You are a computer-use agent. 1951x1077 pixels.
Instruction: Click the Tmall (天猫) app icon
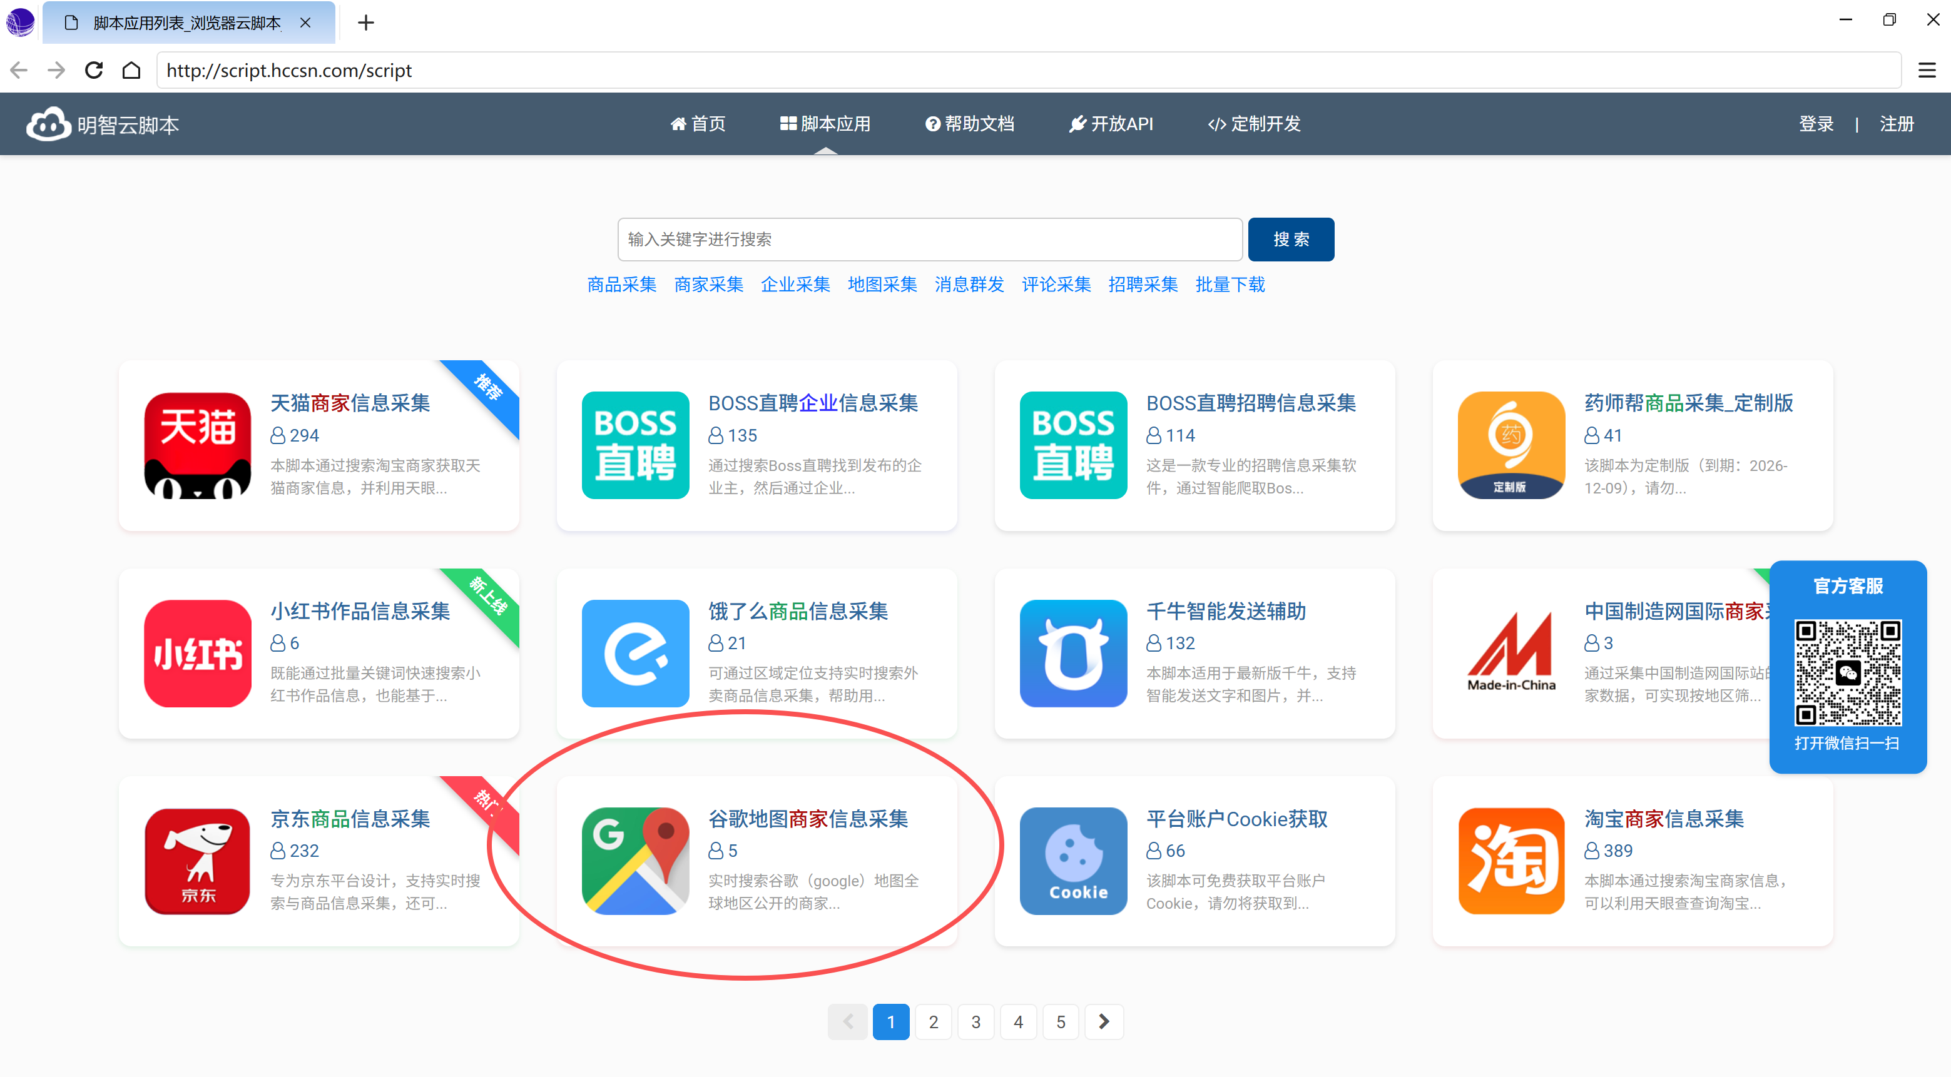tap(198, 445)
